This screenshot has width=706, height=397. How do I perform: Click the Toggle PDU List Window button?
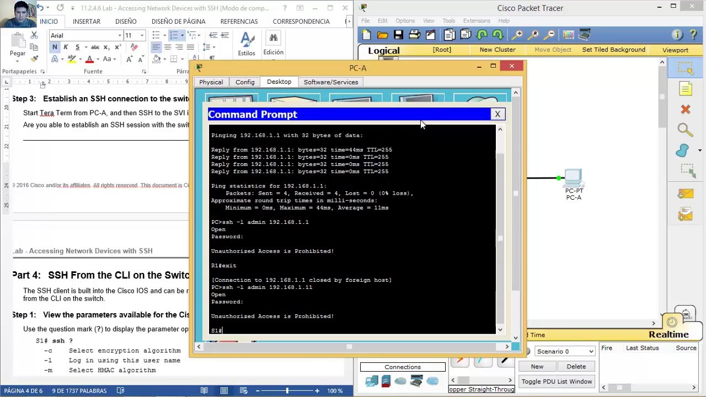[557, 382]
